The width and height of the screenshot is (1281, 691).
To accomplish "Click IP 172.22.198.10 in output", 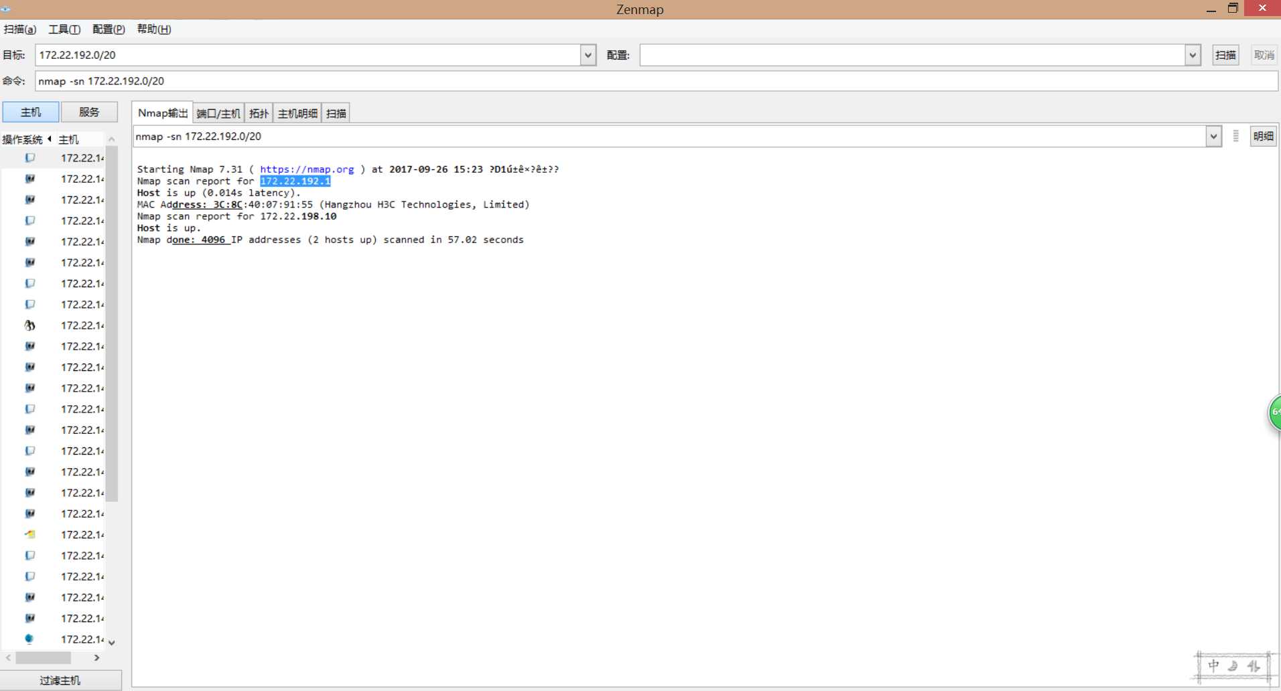I will pyautogui.click(x=298, y=216).
